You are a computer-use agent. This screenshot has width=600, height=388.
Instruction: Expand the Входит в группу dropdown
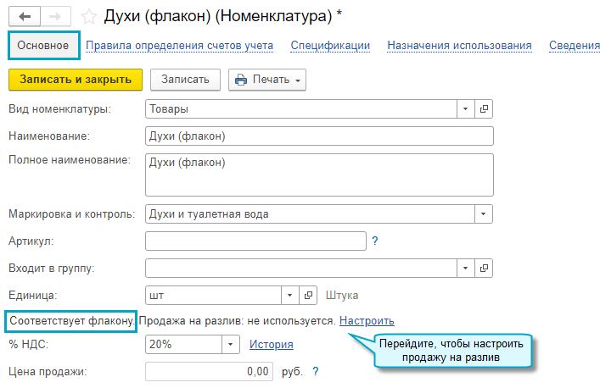point(466,269)
